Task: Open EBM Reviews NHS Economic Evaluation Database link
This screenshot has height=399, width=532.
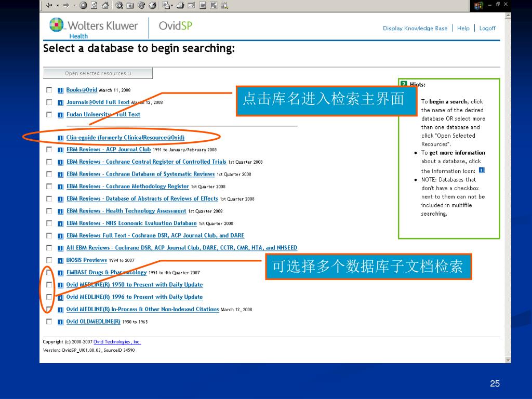Action: (x=131, y=223)
